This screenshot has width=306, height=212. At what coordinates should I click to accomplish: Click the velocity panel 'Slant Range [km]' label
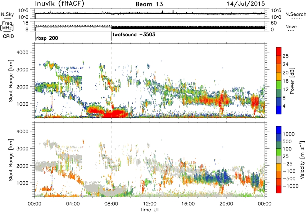[11, 160]
